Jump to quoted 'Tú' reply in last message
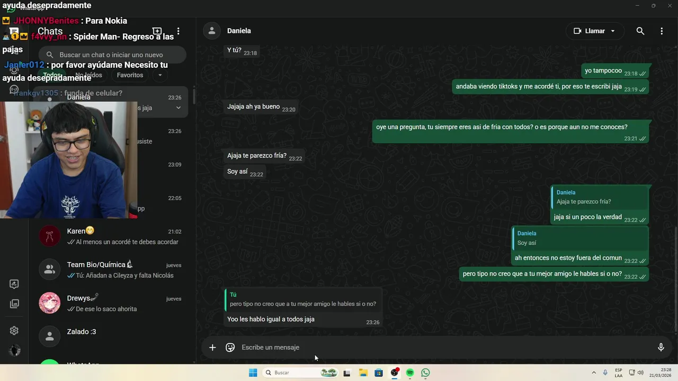The width and height of the screenshot is (678, 381). click(303, 300)
